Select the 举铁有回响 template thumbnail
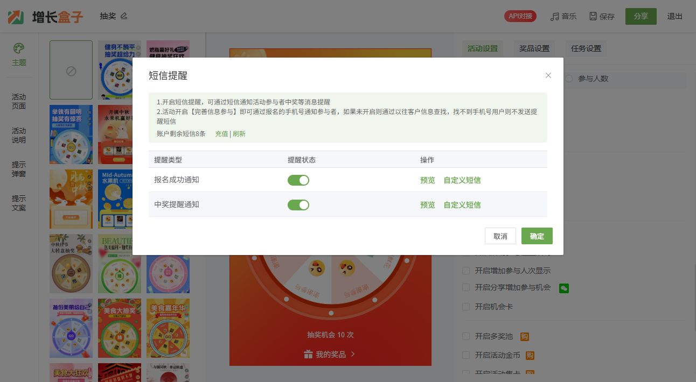The image size is (696, 382). click(x=71, y=135)
